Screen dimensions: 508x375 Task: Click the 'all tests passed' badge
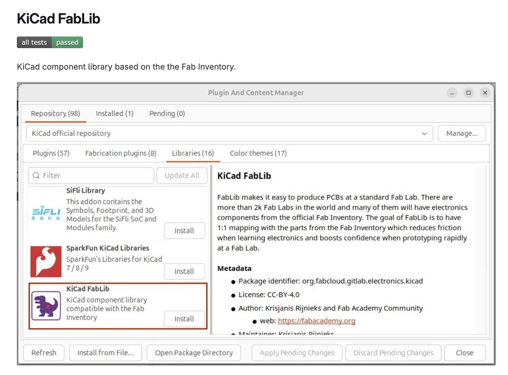50,42
